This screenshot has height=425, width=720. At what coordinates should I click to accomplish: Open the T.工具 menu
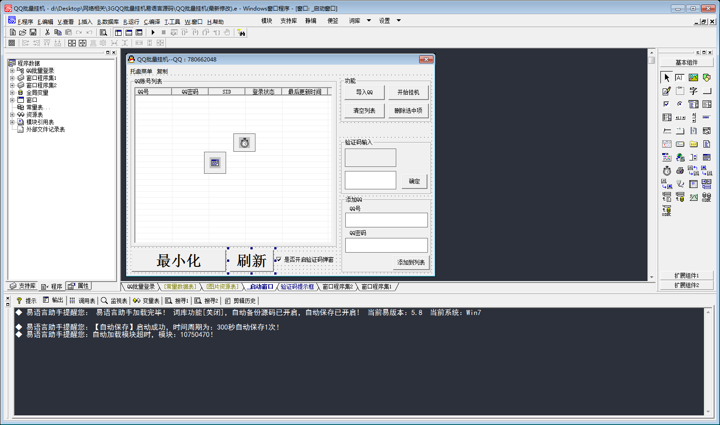172,22
